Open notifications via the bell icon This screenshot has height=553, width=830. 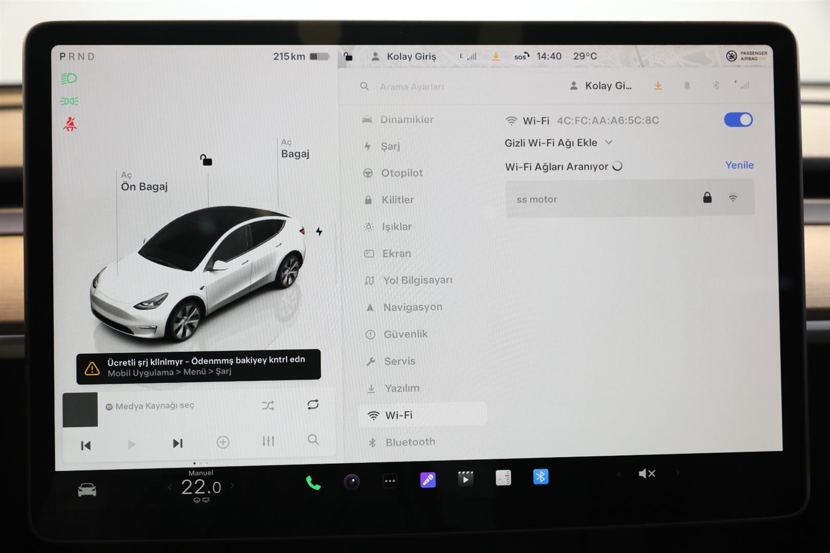pos(687,86)
